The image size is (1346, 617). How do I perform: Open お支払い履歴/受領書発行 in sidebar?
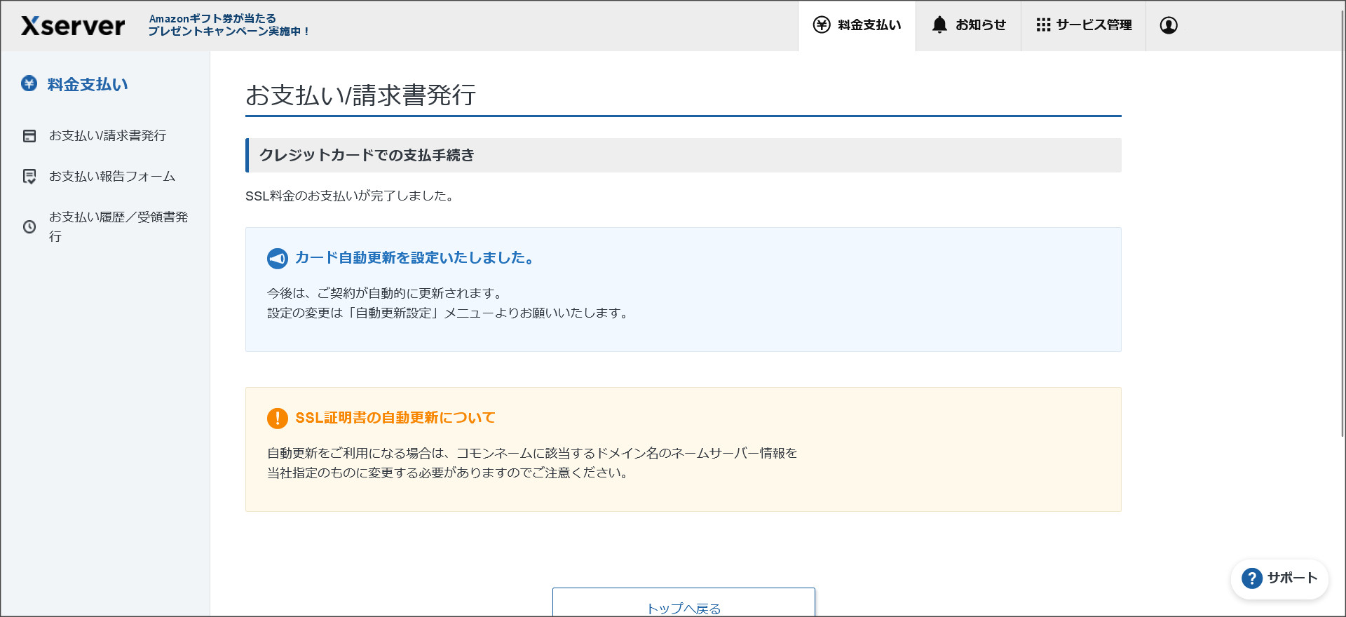click(x=118, y=226)
